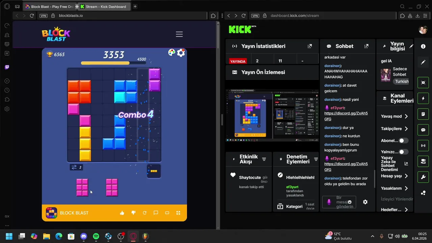Open chat settings gear in Sohbet

[x=365, y=202]
